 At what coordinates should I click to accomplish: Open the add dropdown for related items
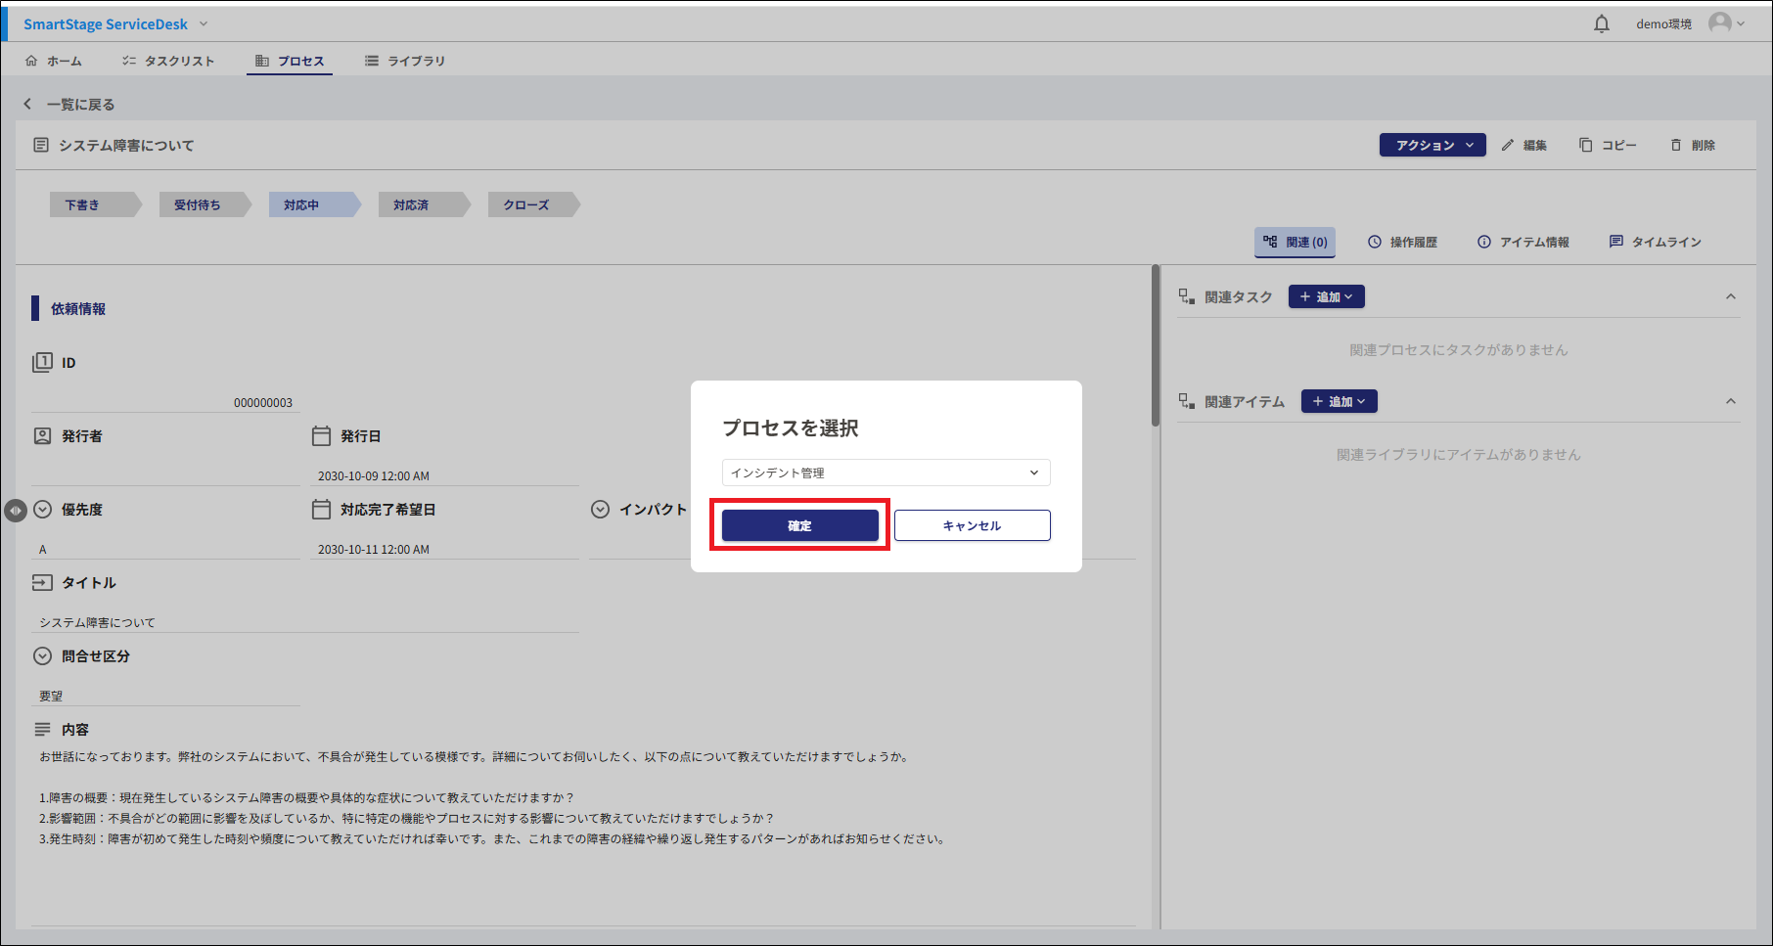click(x=1339, y=401)
